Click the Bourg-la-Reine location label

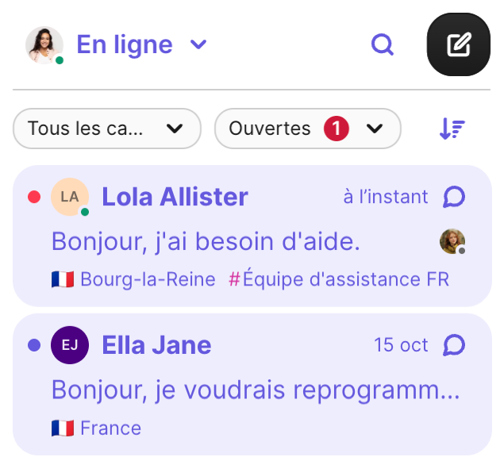(148, 279)
